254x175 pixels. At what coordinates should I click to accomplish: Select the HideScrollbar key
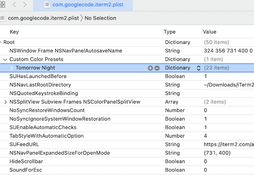(26, 162)
